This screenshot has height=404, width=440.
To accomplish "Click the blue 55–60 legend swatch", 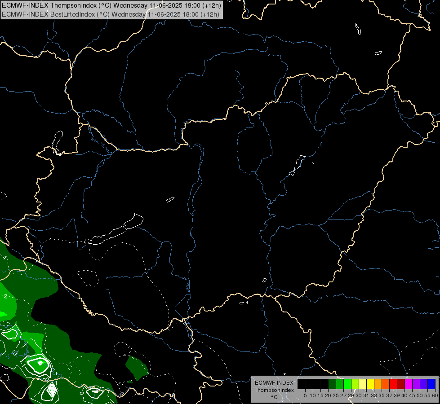I will point(431,384).
